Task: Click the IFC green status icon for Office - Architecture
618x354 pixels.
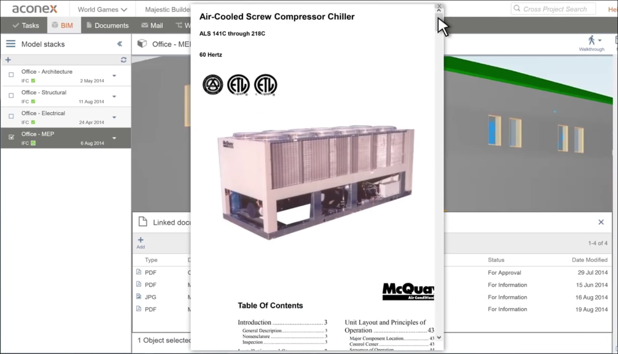Action: pos(33,81)
